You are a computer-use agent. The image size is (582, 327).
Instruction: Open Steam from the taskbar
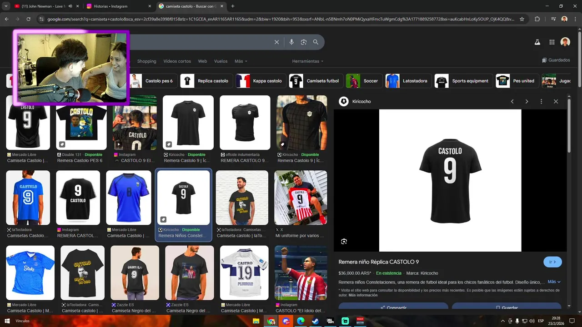315,321
